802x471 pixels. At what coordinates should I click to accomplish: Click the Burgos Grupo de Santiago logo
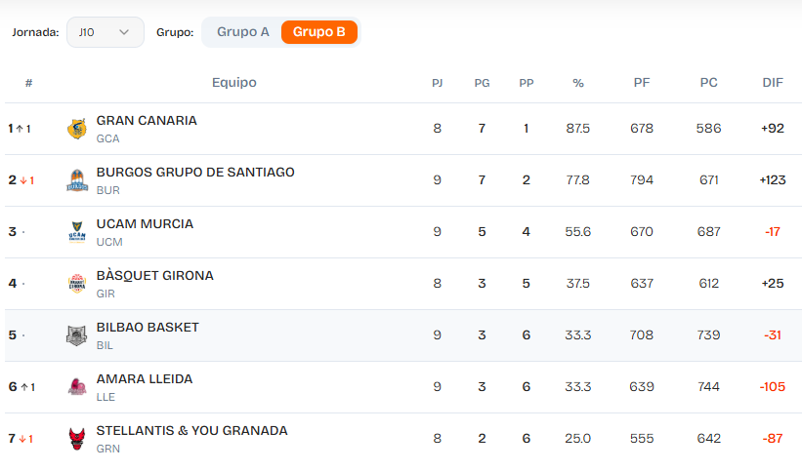(x=77, y=180)
